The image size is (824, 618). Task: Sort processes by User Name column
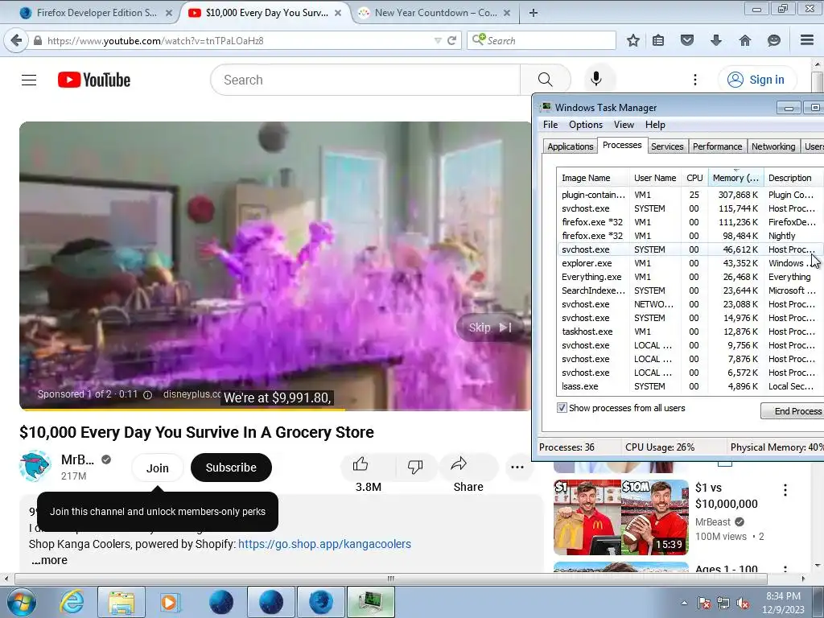[655, 178]
